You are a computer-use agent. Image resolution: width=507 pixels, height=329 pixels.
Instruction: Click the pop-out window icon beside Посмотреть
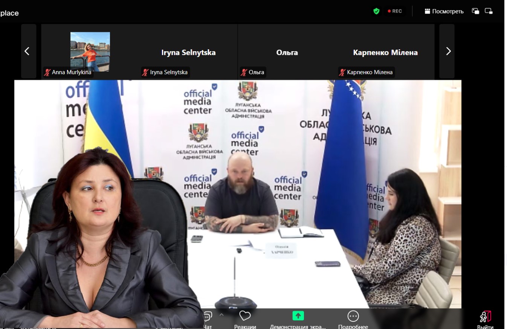pyautogui.click(x=476, y=11)
